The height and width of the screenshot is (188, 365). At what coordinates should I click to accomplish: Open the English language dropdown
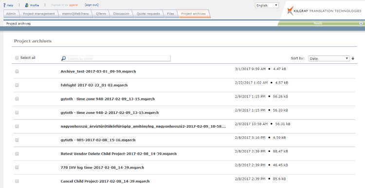(x=267, y=5)
